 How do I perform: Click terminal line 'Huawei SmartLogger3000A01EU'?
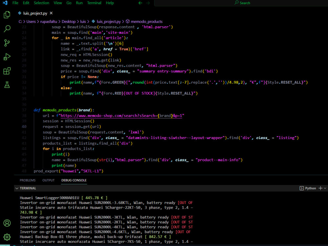(64, 198)
